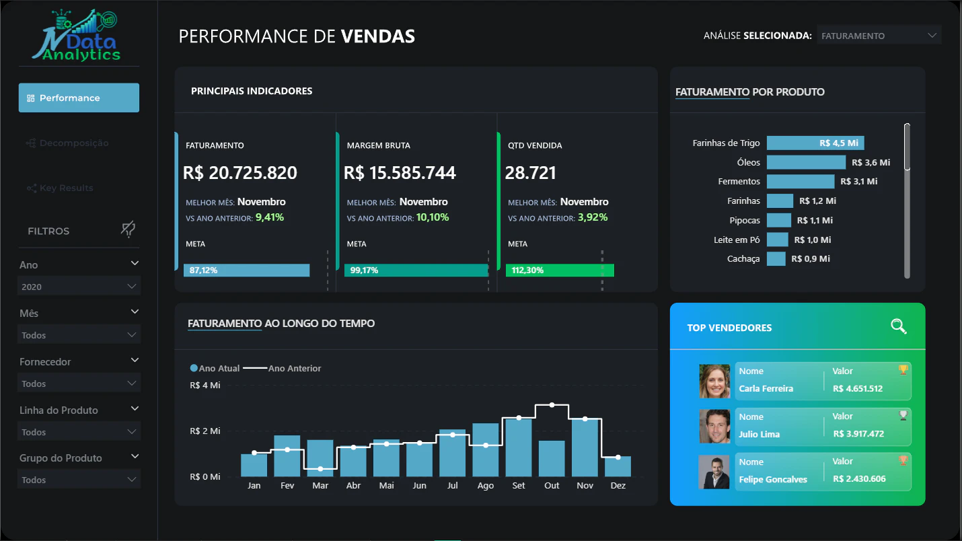Click the bronze trophy on Felipe Goncalves's card
Screen dimensions: 962x541
pyautogui.click(x=903, y=460)
